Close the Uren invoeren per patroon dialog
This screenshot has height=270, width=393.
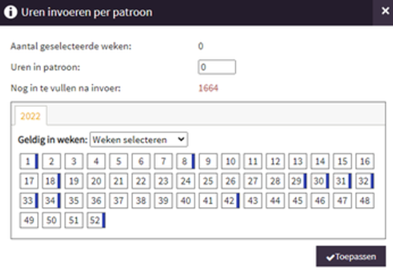[x=381, y=12]
